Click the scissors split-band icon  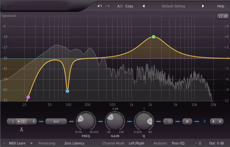[21, 129]
